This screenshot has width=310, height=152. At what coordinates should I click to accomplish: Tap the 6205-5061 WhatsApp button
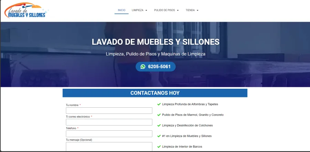click(156, 67)
